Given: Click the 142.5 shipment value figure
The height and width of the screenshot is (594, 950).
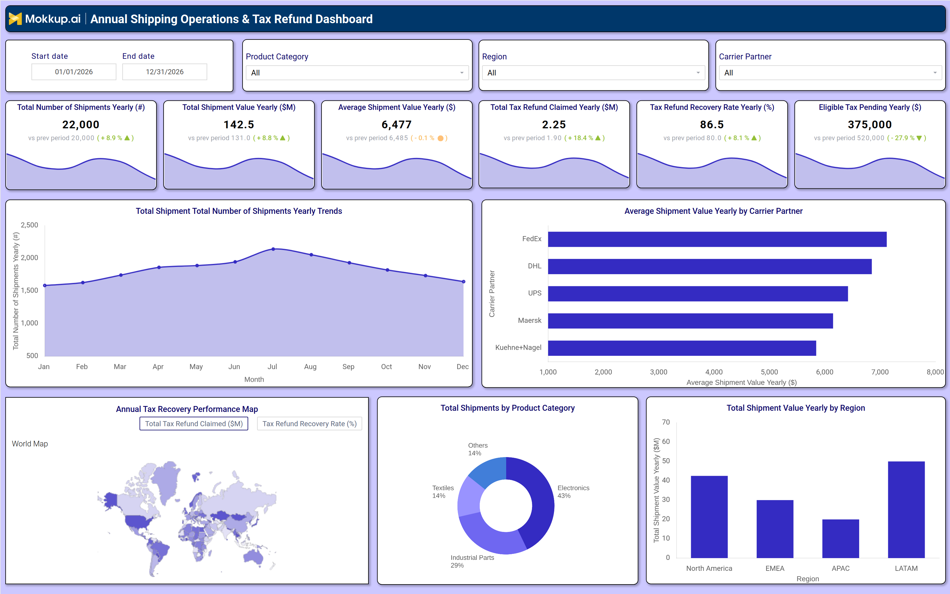Looking at the screenshot, I should tap(239, 124).
